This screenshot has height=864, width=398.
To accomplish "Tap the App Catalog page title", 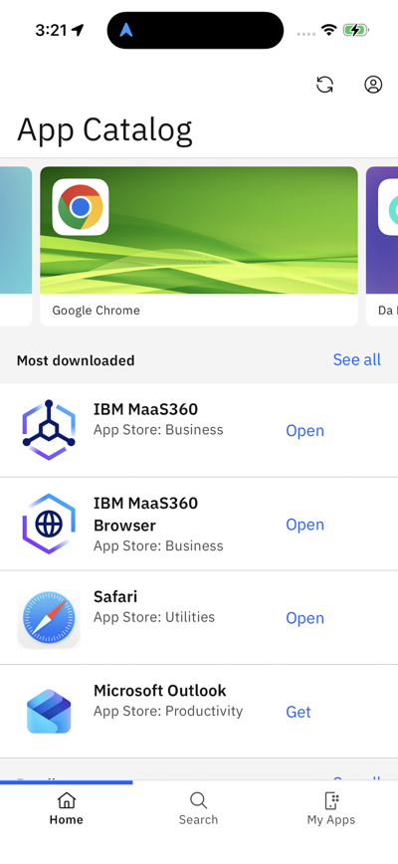I will pyautogui.click(x=104, y=130).
